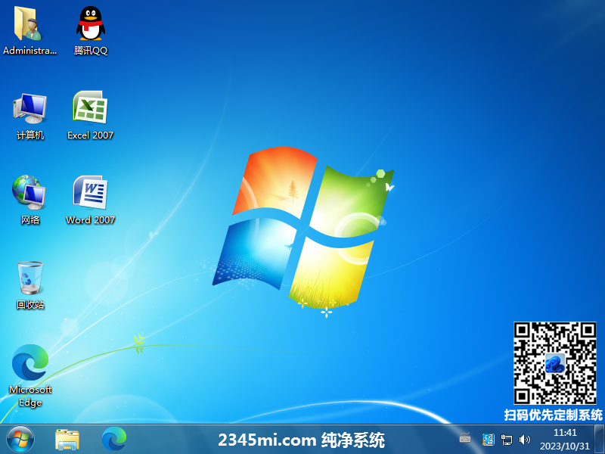The image size is (605, 454).
Task: Click the 扫码优先定制系统 text under QR code
Action: (x=554, y=415)
